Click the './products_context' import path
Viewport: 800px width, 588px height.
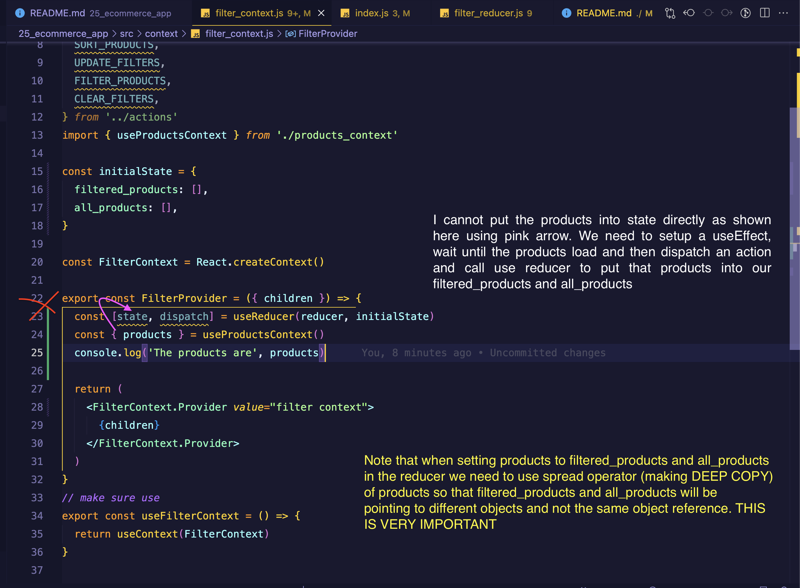[337, 135]
